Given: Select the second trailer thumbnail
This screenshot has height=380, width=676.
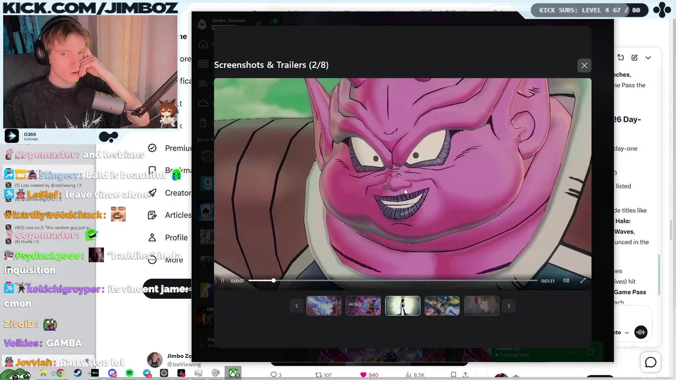Looking at the screenshot, I should [x=363, y=306].
